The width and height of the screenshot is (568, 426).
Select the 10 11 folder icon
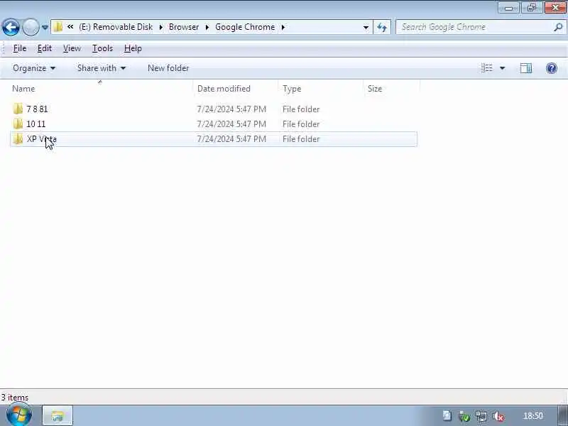click(x=17, y=124)
